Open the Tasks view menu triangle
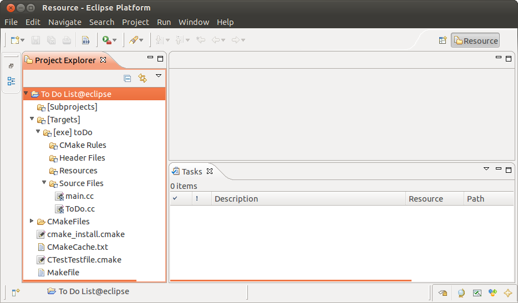This screenshot has height=303, width=518. pyautogui.click(x=486, y=168)
